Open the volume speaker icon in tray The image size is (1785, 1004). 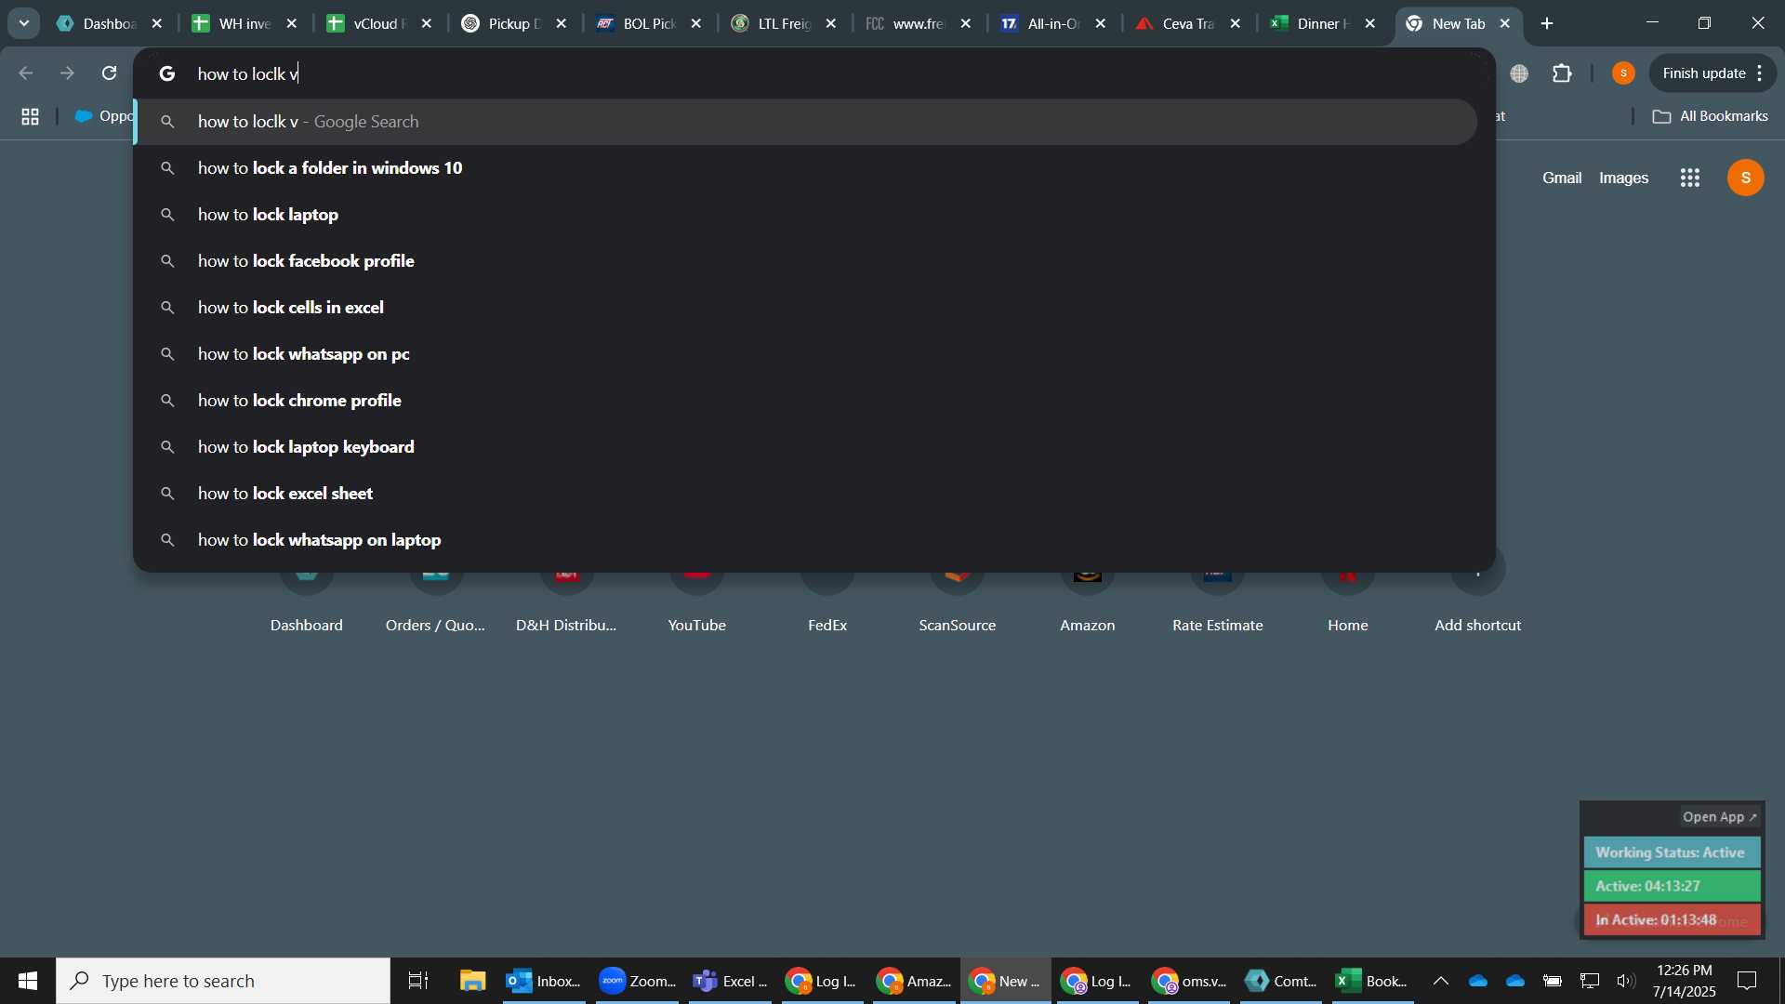1625,981
